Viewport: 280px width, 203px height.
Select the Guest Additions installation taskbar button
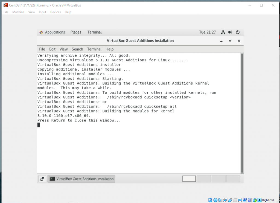pos(81,179)
